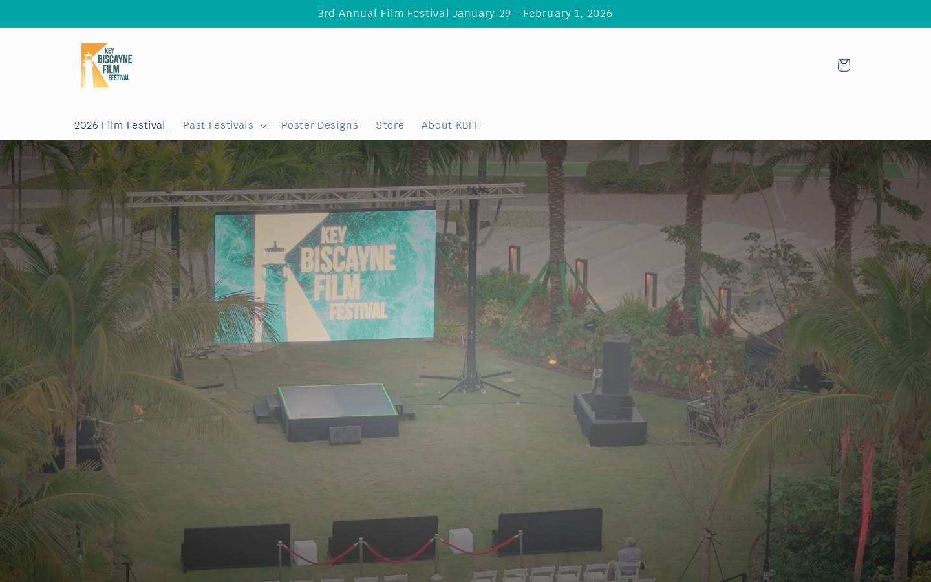Open the 2026 Film Festival menu item

coord(120,125)
